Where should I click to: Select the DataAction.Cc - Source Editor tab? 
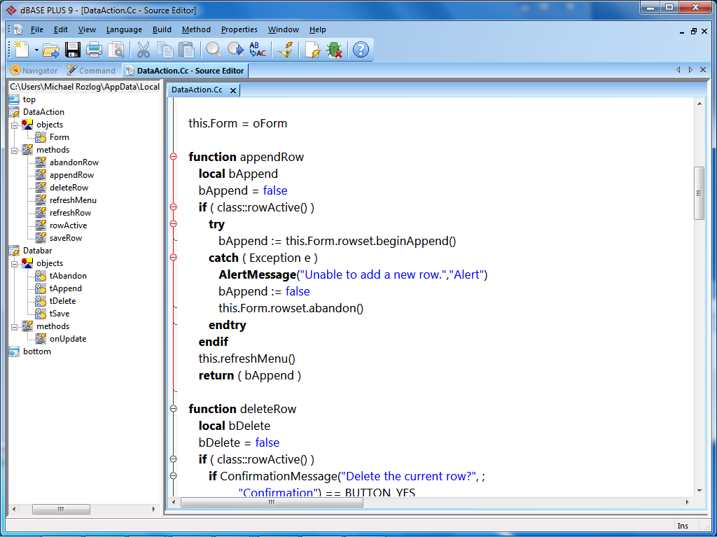point(185,71)
